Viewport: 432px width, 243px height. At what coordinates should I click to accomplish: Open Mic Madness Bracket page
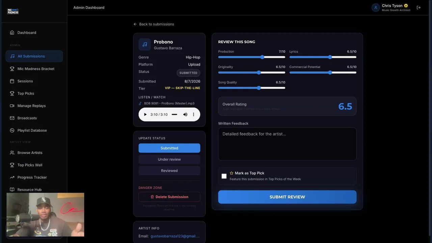point(34,69)
